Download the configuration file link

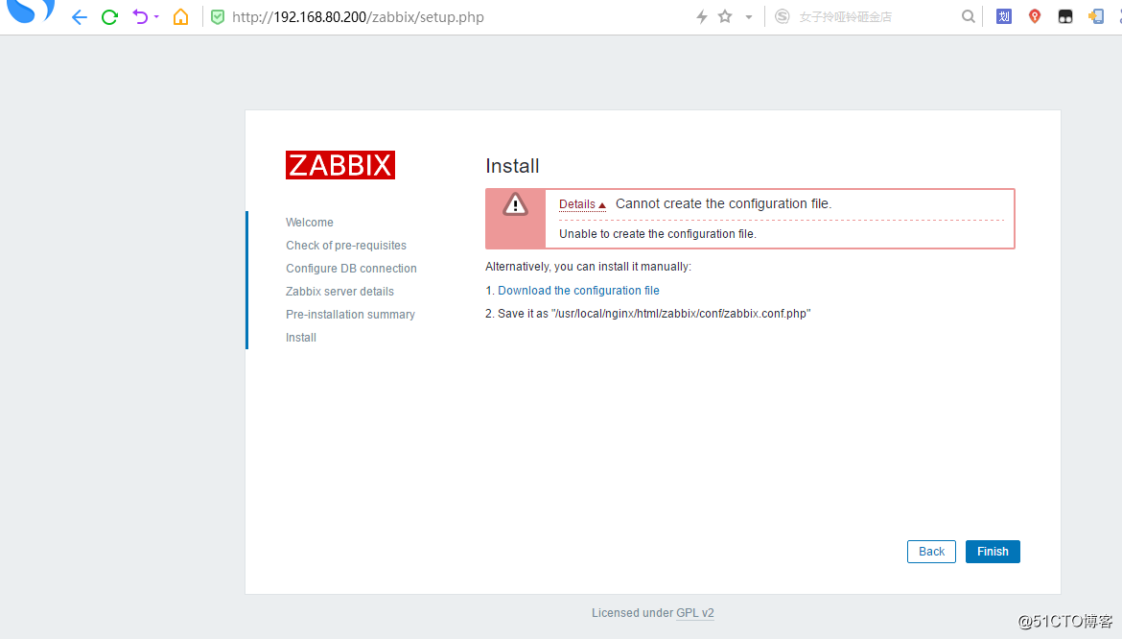578,291
